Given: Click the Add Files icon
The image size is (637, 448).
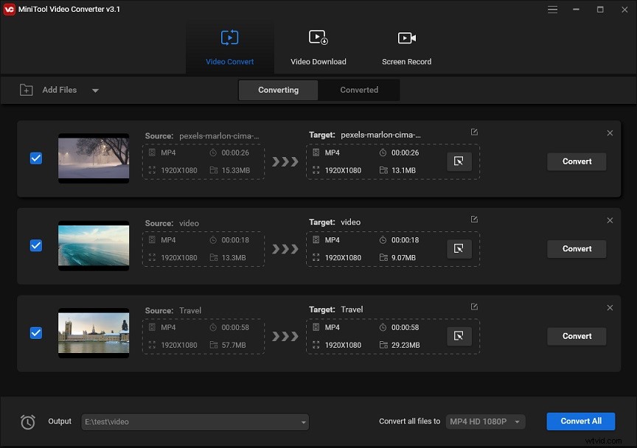Looking at the screenshot, I should point(27,89).
